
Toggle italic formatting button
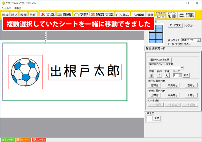[x=159, y=76]
